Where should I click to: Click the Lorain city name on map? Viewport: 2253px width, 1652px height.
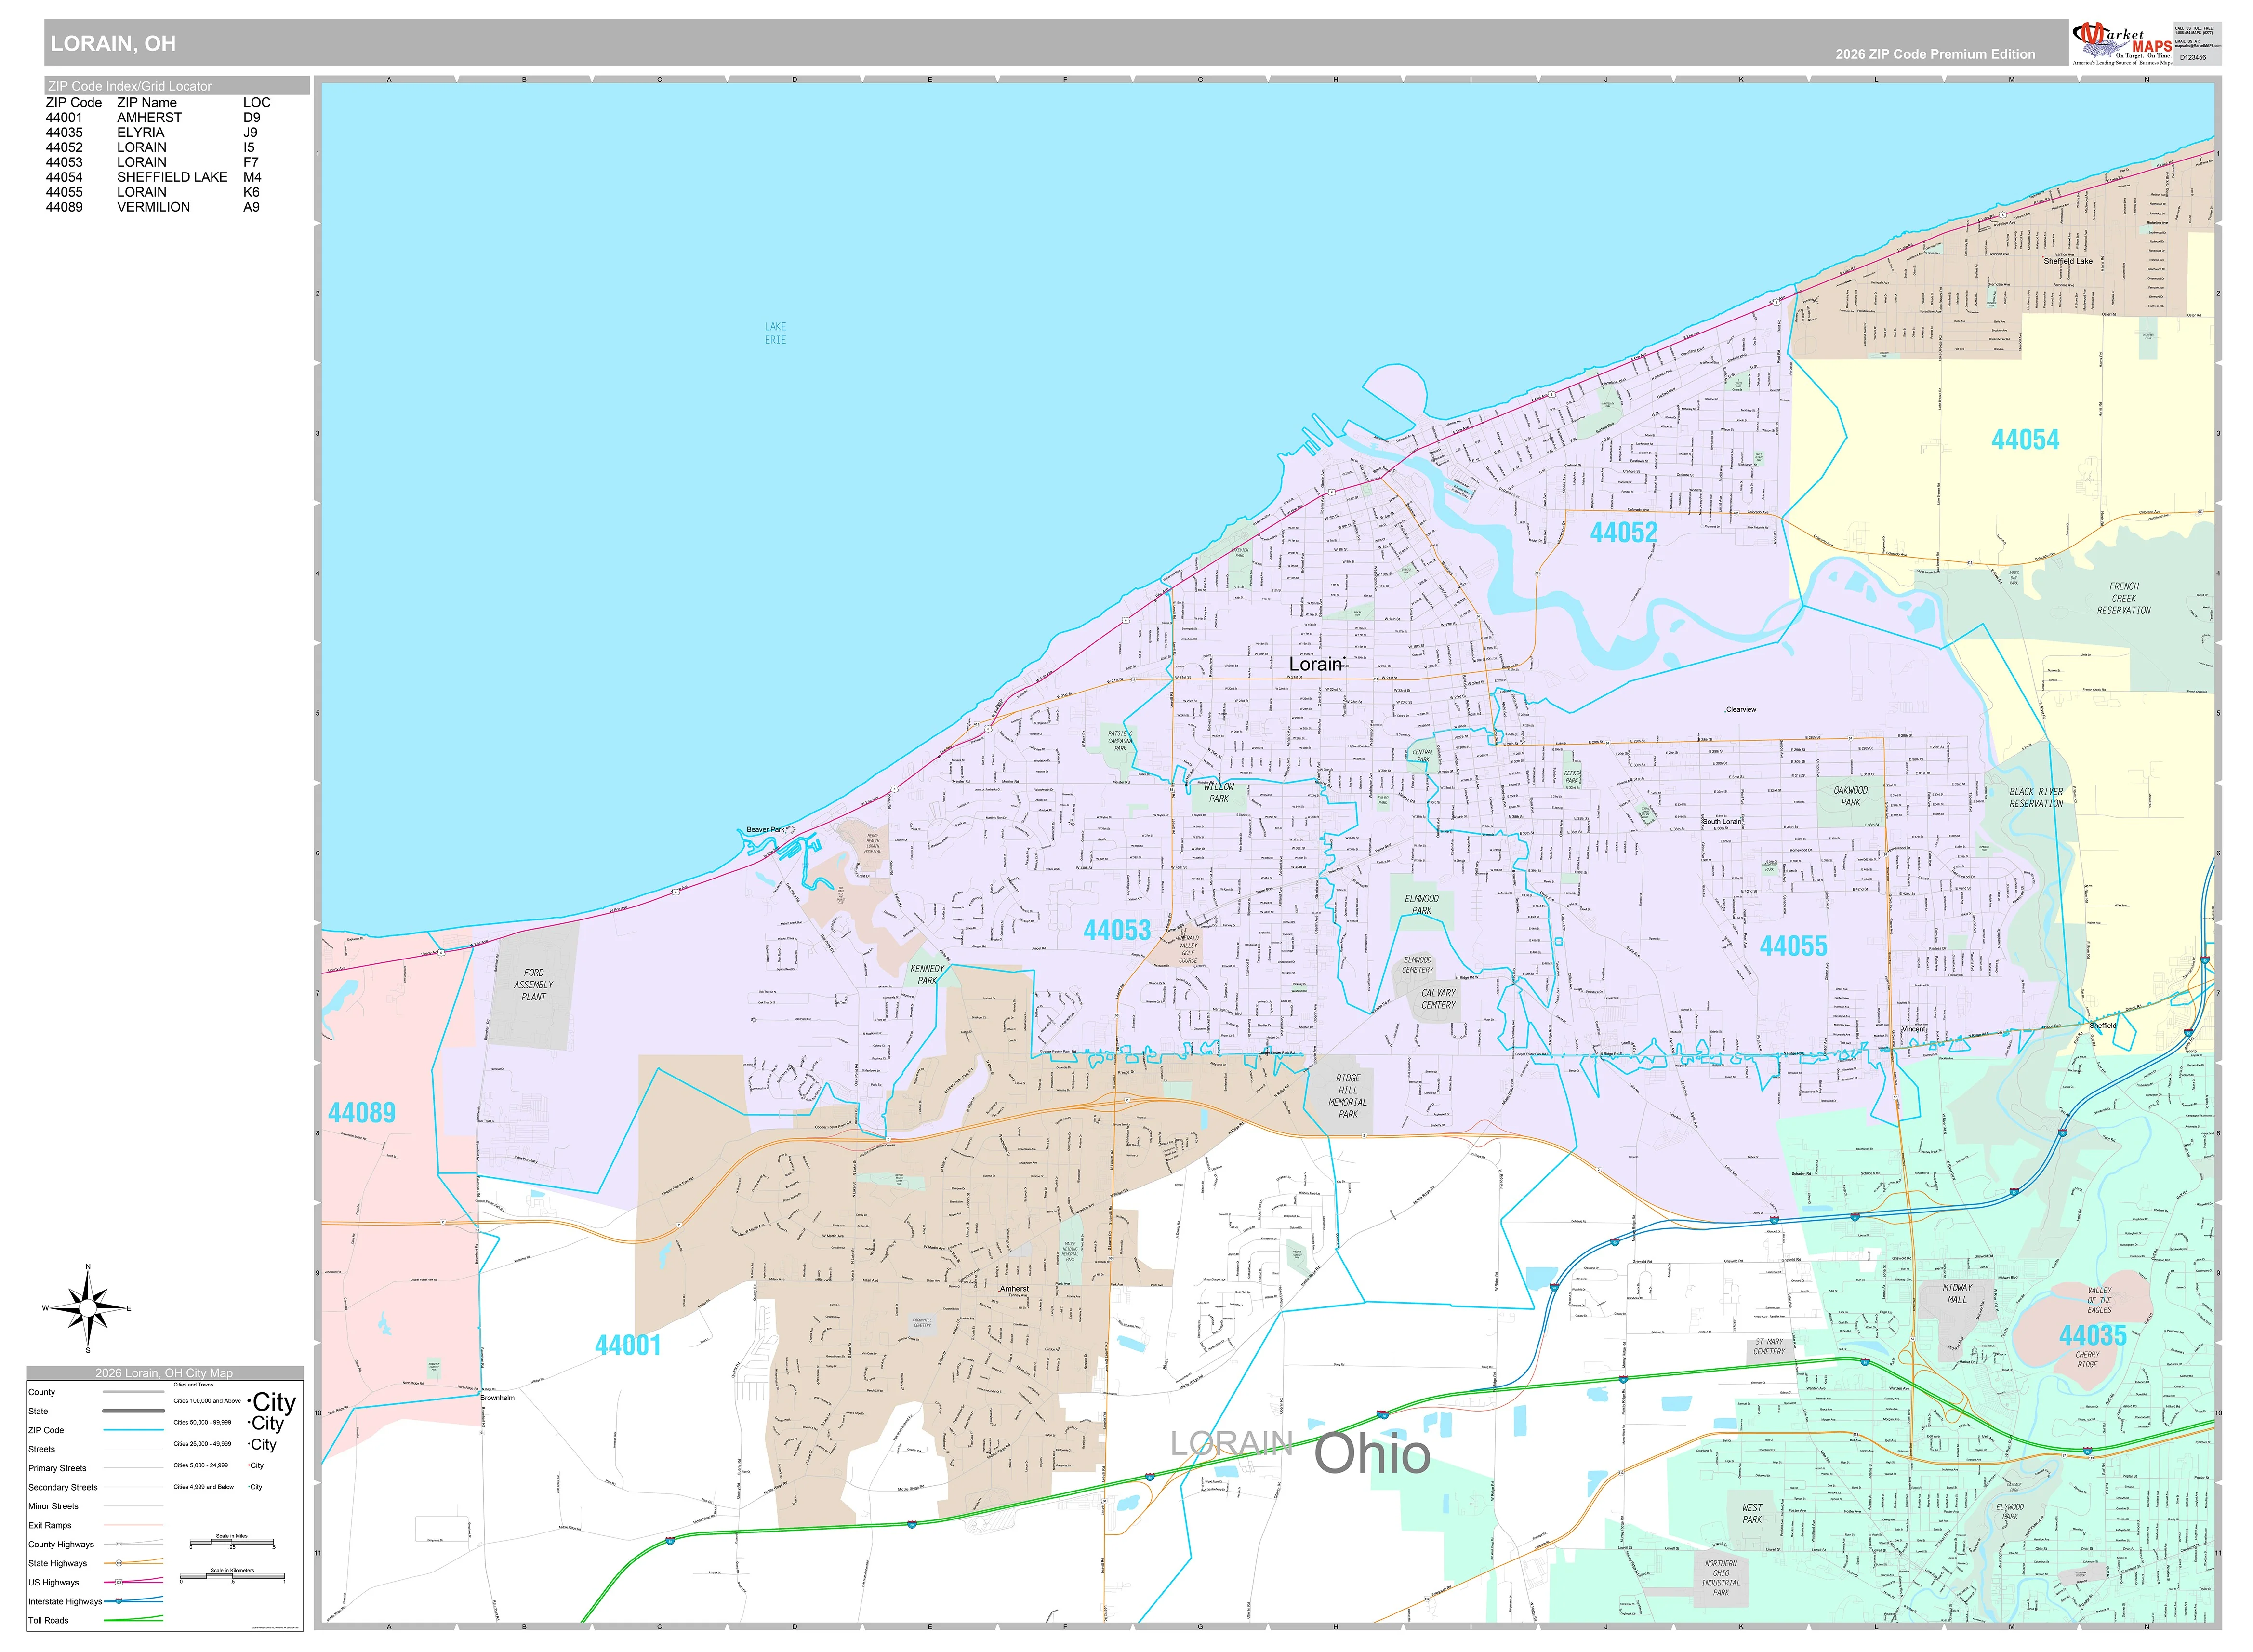(x=1315, y=664)
